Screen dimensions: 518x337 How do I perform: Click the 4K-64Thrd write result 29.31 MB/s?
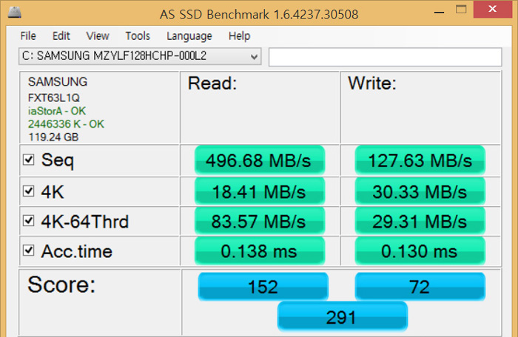420,221
